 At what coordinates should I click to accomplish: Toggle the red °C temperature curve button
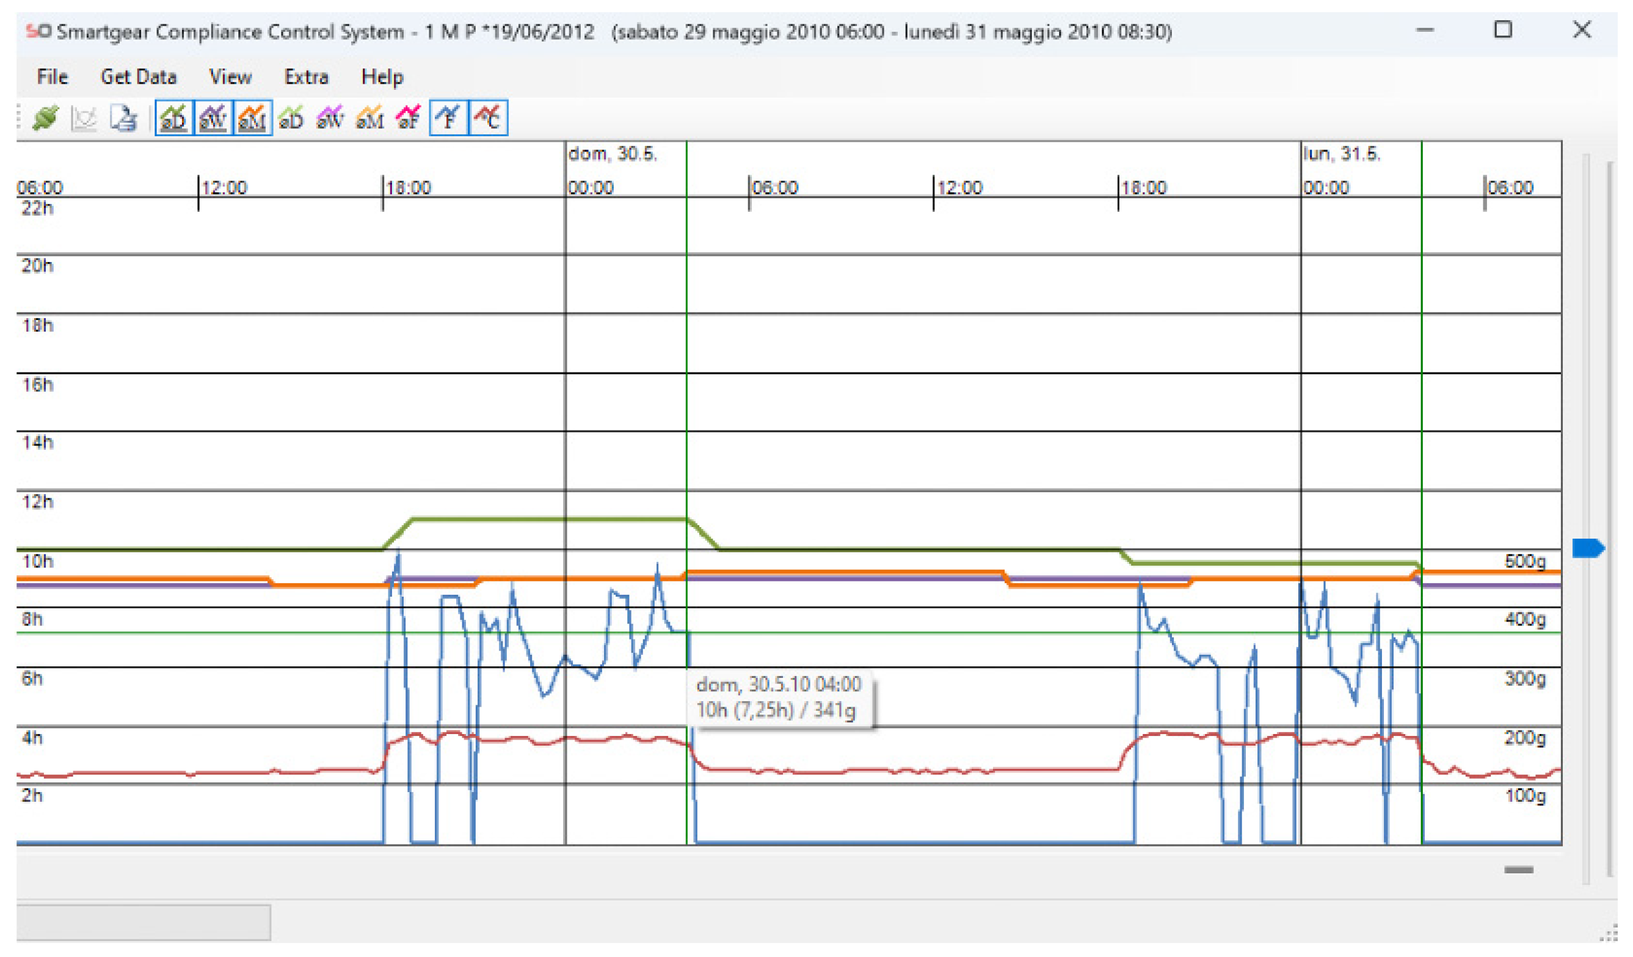point(488,118)
